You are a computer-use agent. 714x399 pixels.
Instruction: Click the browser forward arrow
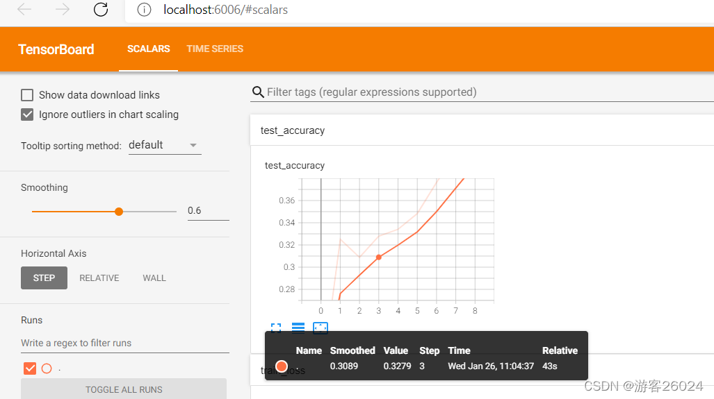pyautogui.click(x=63, y=10)
